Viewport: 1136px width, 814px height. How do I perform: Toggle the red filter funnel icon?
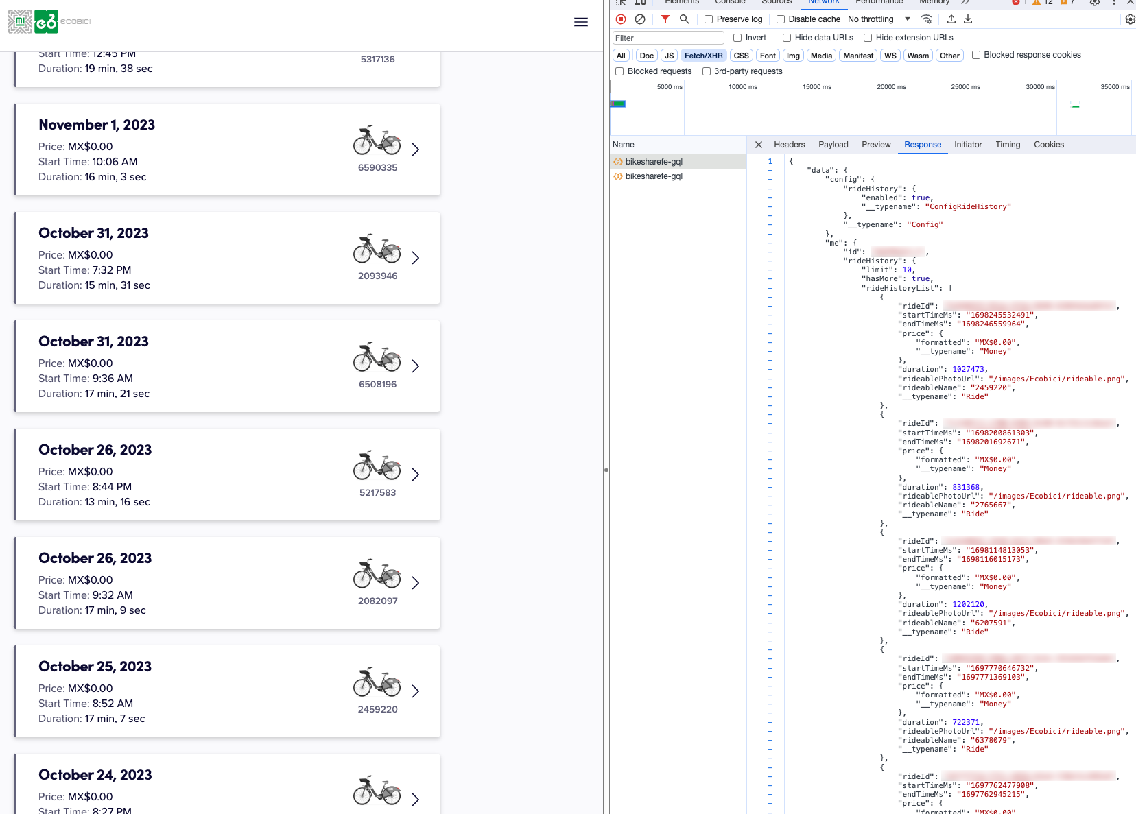point(665,19)
